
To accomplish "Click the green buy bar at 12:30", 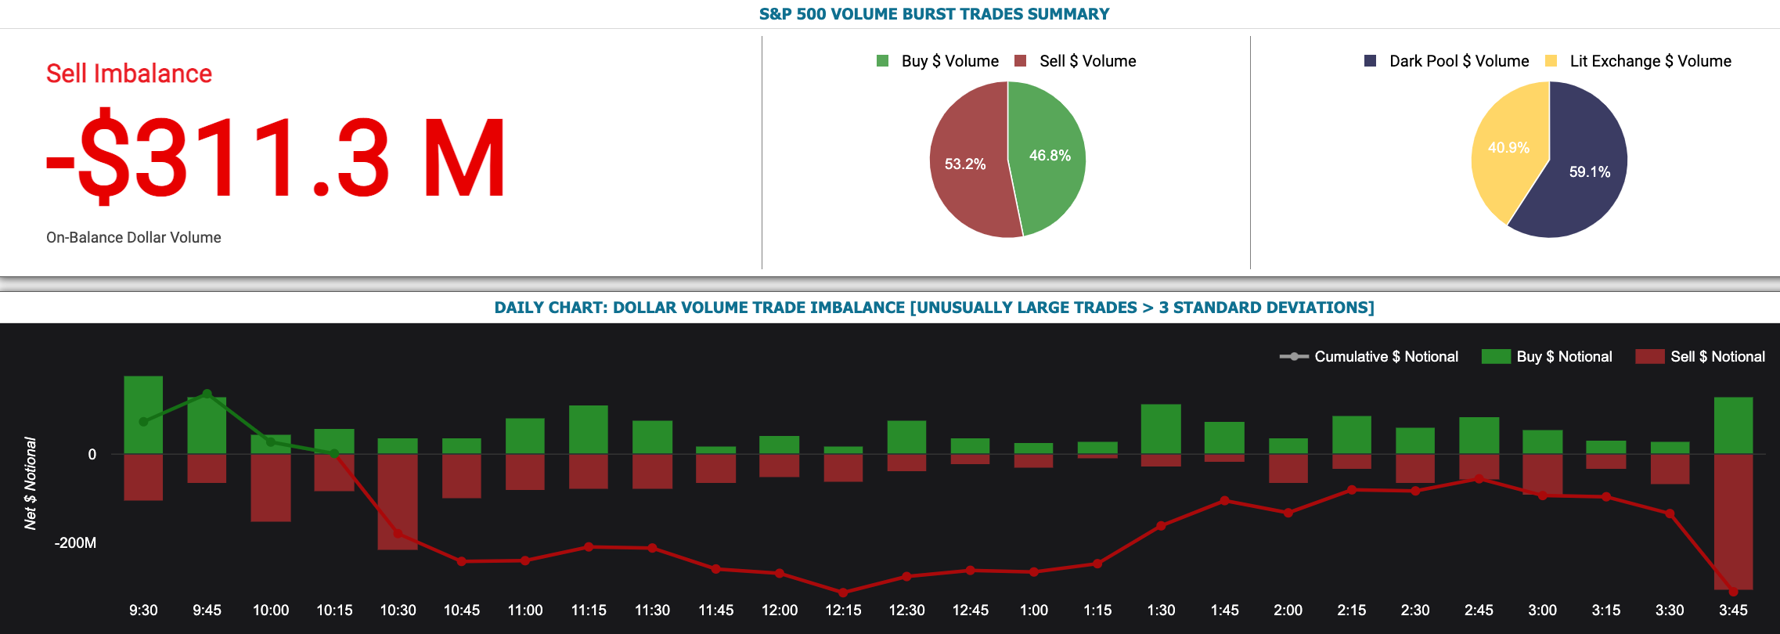I will tap(906, 438).
